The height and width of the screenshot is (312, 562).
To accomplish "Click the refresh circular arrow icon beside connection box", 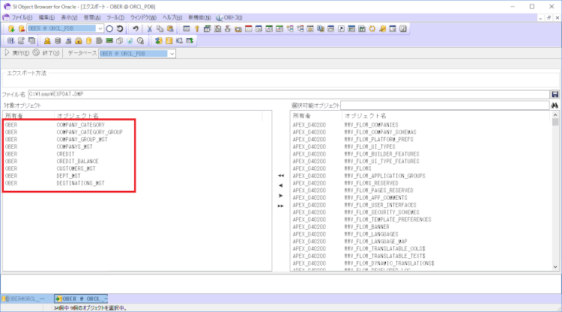I will (x=120, y=28).
